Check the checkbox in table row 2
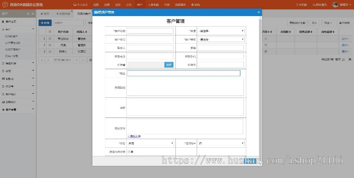 pyautogui.click(x=50, y=45)
